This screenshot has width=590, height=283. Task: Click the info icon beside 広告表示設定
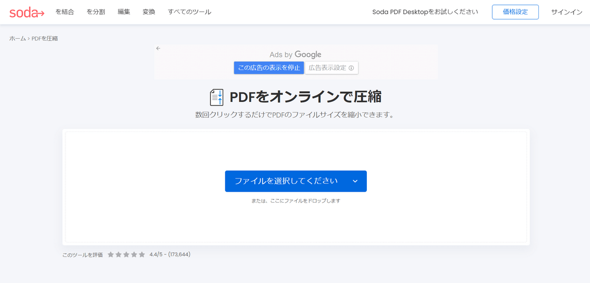pos(351,68)
